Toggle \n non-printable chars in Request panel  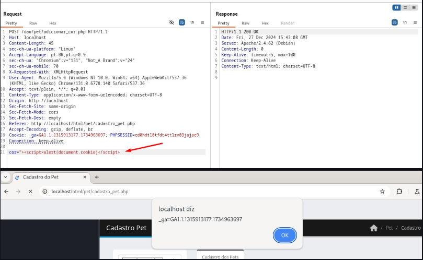(192, 22)
